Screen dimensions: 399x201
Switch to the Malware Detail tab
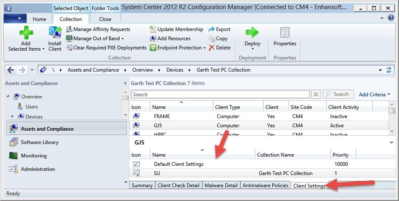pyautogui.click(x=221, y=186)
